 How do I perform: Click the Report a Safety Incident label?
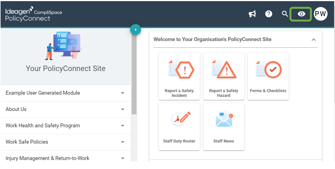point(179,93)
